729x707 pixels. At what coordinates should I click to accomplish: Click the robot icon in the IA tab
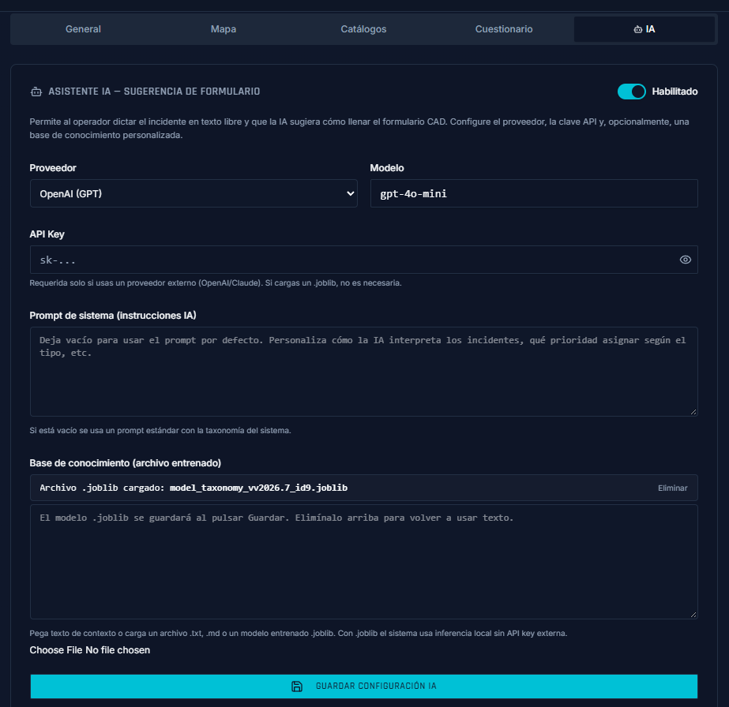(x=638, y=29)
